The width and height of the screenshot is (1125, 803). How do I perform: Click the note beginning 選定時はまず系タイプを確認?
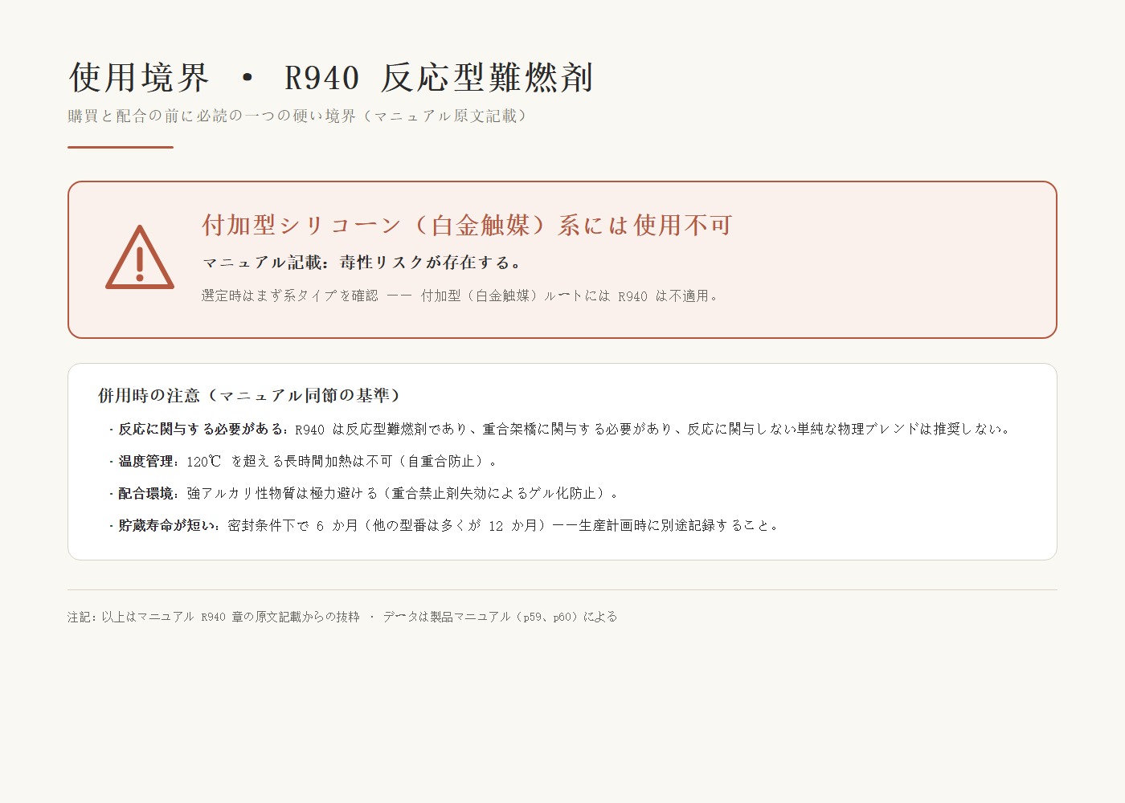coord(460,296)
